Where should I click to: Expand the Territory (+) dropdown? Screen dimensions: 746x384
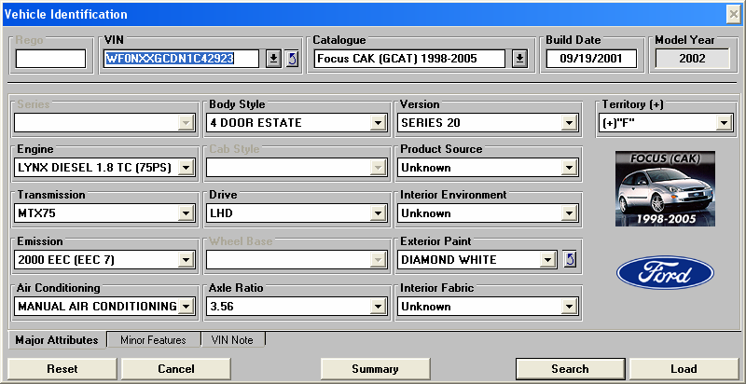[x=724, y=122]
